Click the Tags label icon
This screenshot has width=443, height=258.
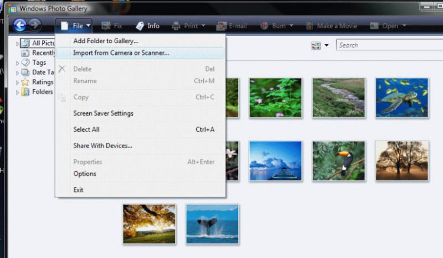point(25,62)
